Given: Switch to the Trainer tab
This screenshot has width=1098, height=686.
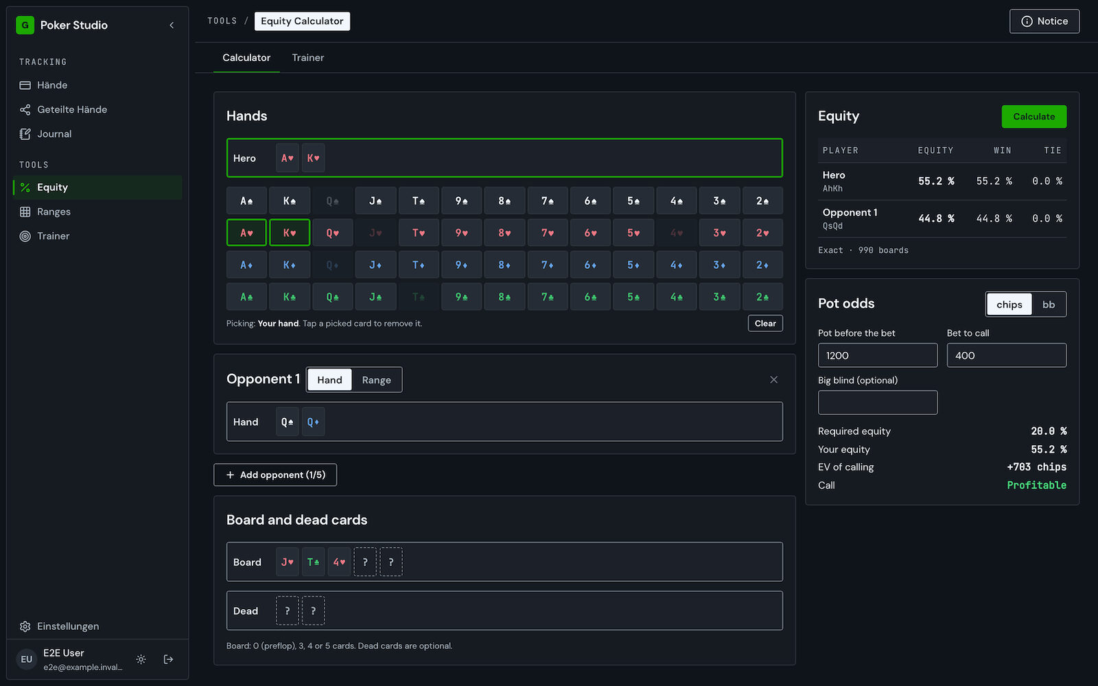Looking at the screenshot, I should [307, 58].
